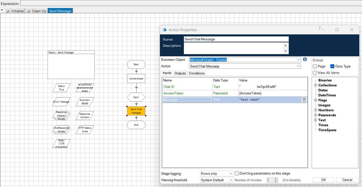Select the Authenticate stage in the flow
The height and width of the screenshot is (187, 362).
[x=136, y=79]
